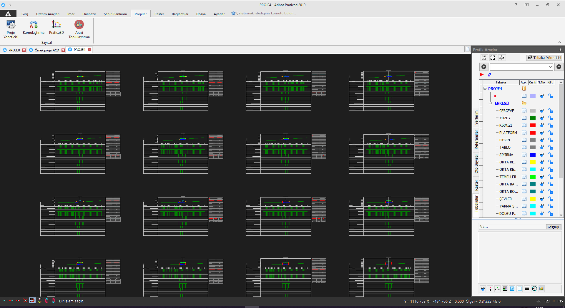The image size is (565, 308).
Task: Toggle the lock on the SIYIRMA layer
Action: [550, 155]
